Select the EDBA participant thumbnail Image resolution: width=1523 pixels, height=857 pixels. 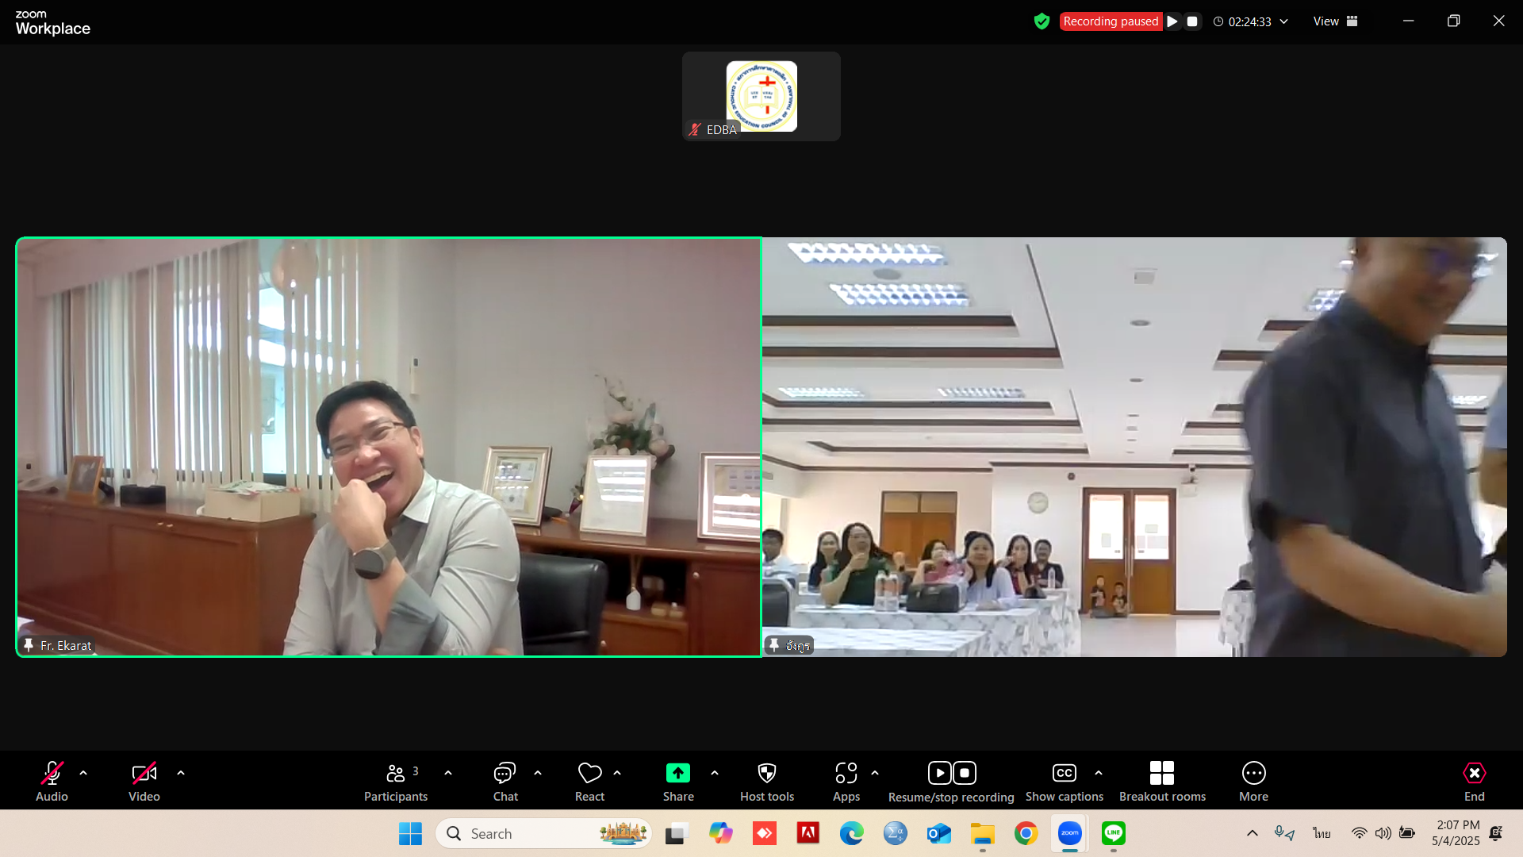[x=761, y=96]
